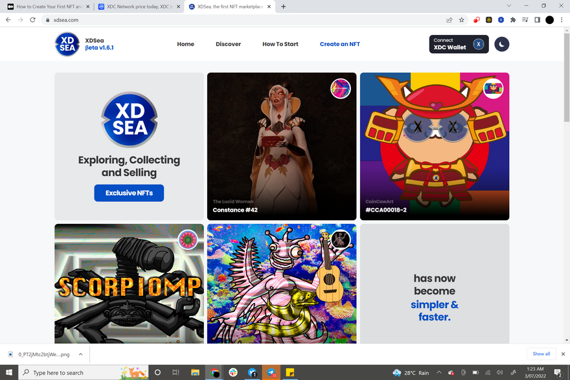This screenshot has width=570, height=380.
Task: Go forward in browser history
Action: pos(20,20)
